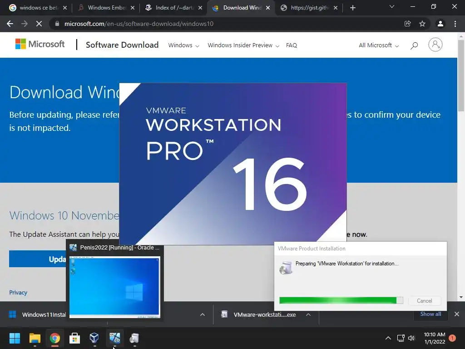Click the Penis2022 VirtualBox preview thumbnail
The width and height of the screenshot is (465, 349).
pos(114,287)
